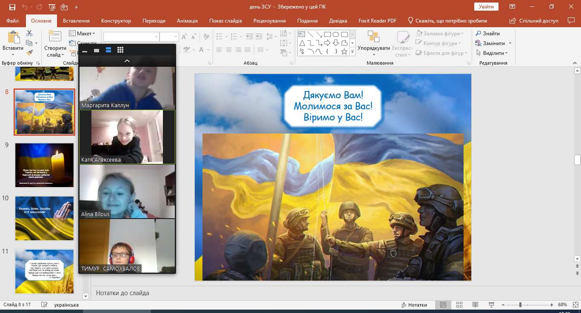Switch to Reading view
Image resolution: width=581 pixels, height=313 pixels.
[475, 305]
